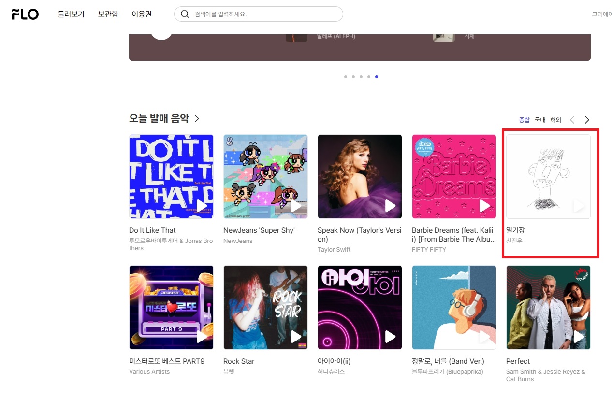Image resolution: width=612 pixels, height=398 pixels.
Task: Switch to the 해외 tab
Action: [x=555, y=120]
